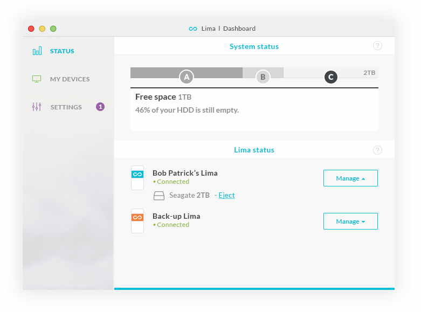
Task: Click the purple notification badge on Settings
Action: tap(100, 107)
